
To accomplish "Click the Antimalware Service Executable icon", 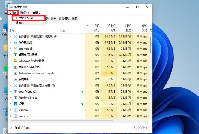I will (x=16, y=73).
